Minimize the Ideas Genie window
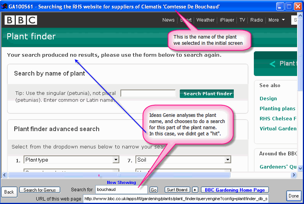 (280, 7)
